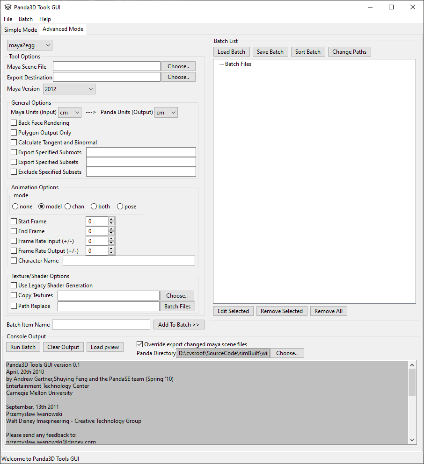This screenshot has height=464, width=424.
Task: Click Run Batch
Action: [23, 347]
